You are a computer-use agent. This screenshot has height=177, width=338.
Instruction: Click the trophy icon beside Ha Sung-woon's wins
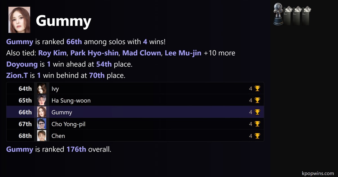click(x=257, y=101)
